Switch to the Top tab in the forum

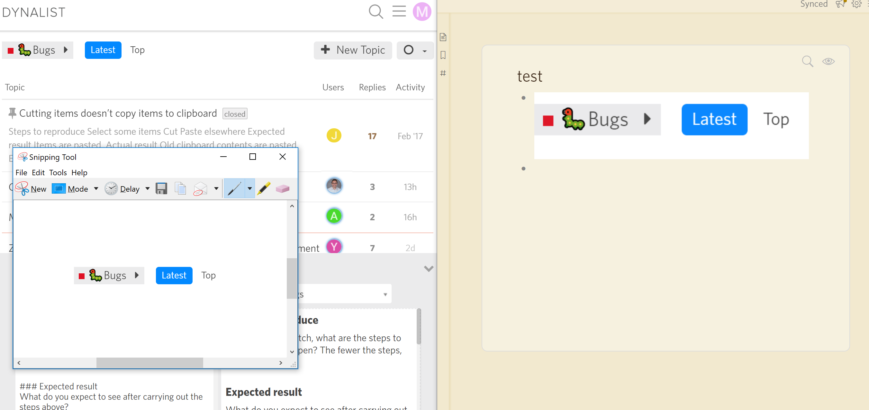[137, 50]
